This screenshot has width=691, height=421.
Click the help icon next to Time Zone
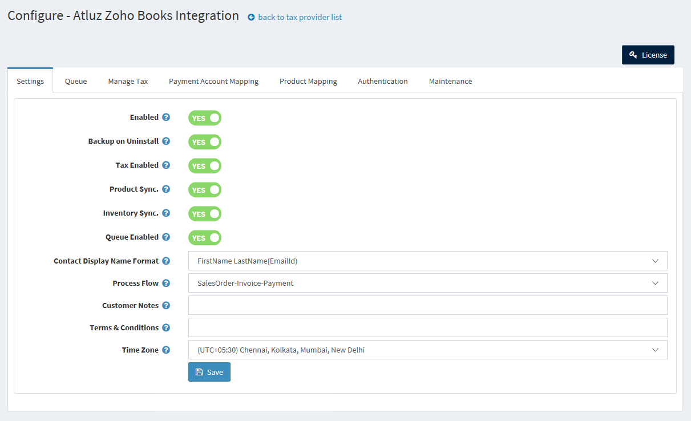pyautogui.click(x=166, y=350)
